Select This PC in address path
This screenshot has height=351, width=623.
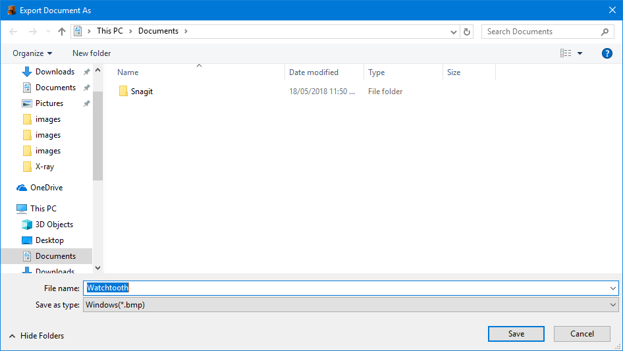[x=110, y=31]
